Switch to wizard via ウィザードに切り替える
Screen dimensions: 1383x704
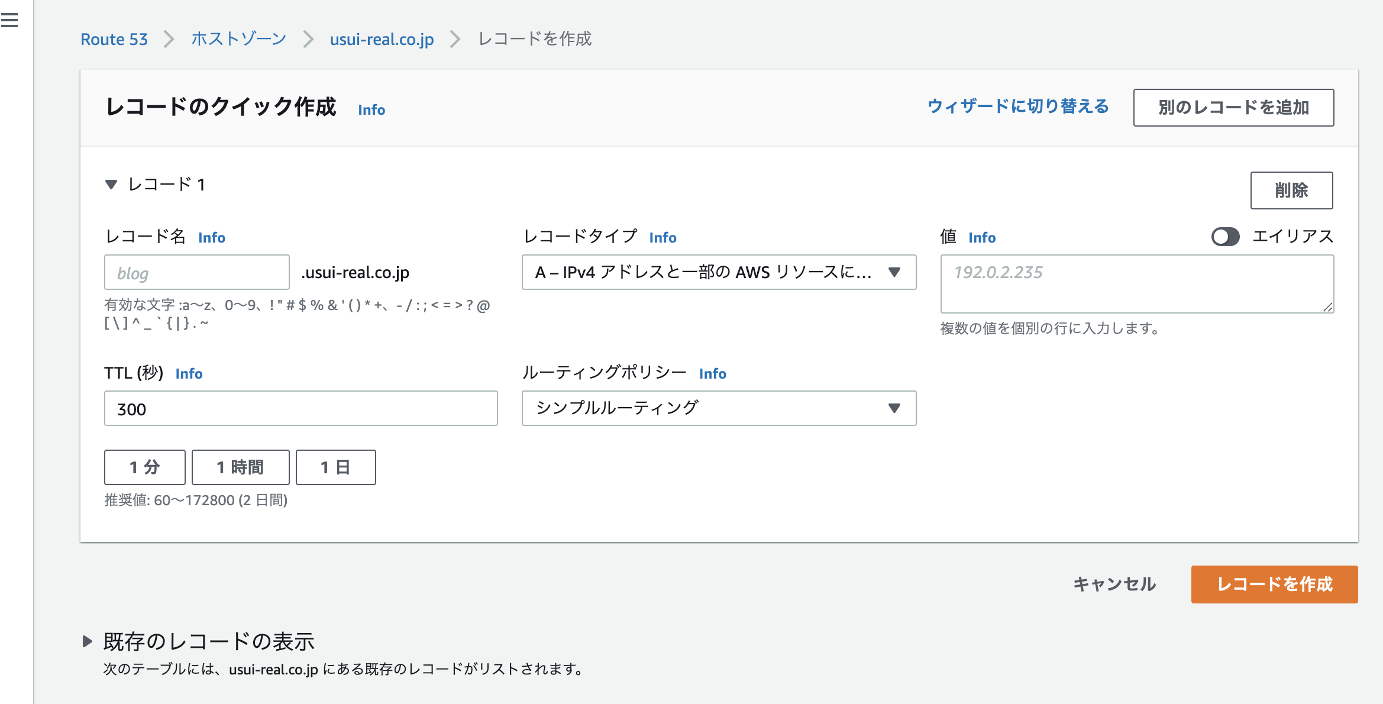(1017, 106)
